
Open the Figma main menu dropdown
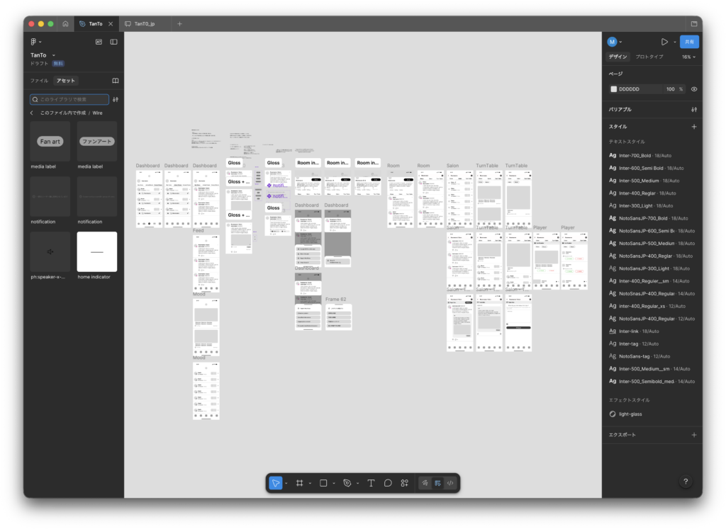(35, 42)
